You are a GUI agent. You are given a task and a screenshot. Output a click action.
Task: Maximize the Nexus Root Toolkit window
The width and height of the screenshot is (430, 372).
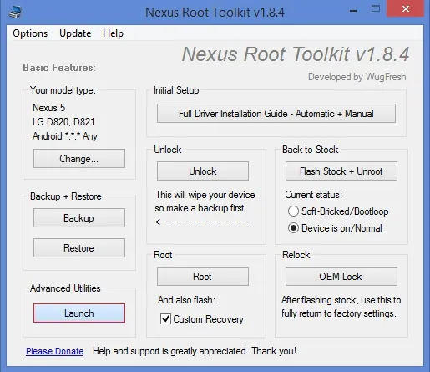(x=376, y=9)
